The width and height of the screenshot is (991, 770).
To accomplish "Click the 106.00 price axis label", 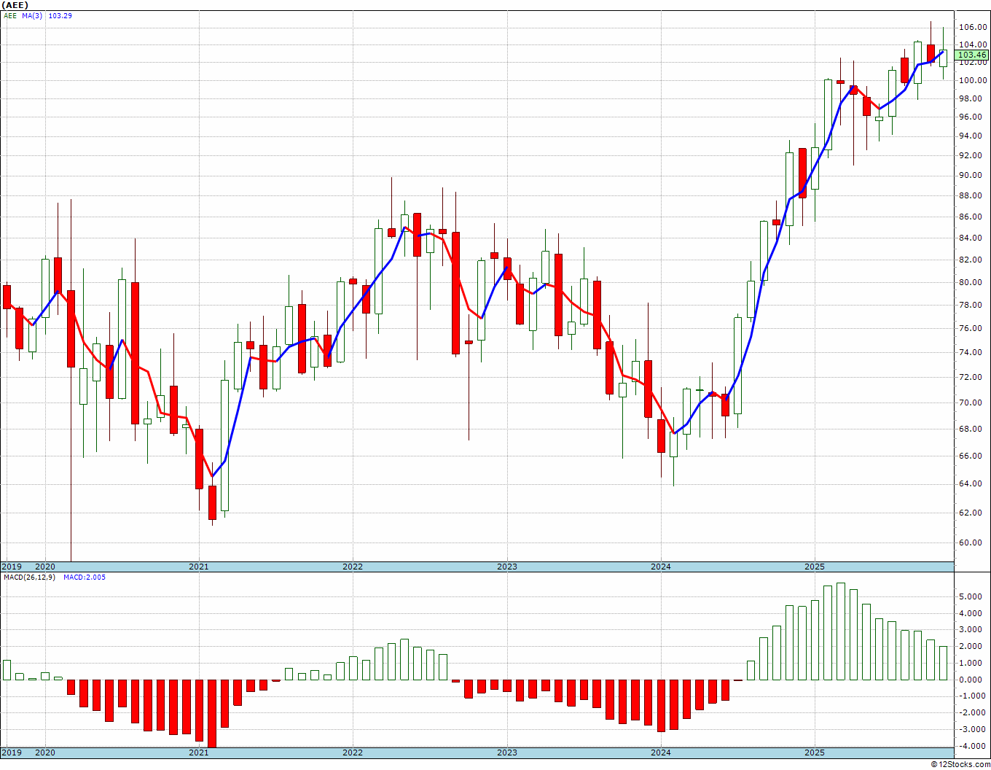I will [x=973, y=28].
